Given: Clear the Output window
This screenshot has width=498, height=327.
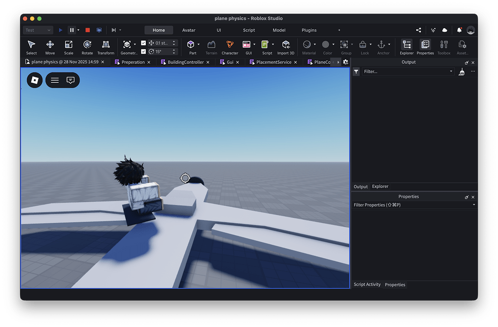Looking at the screenshot, I should 462,71.
